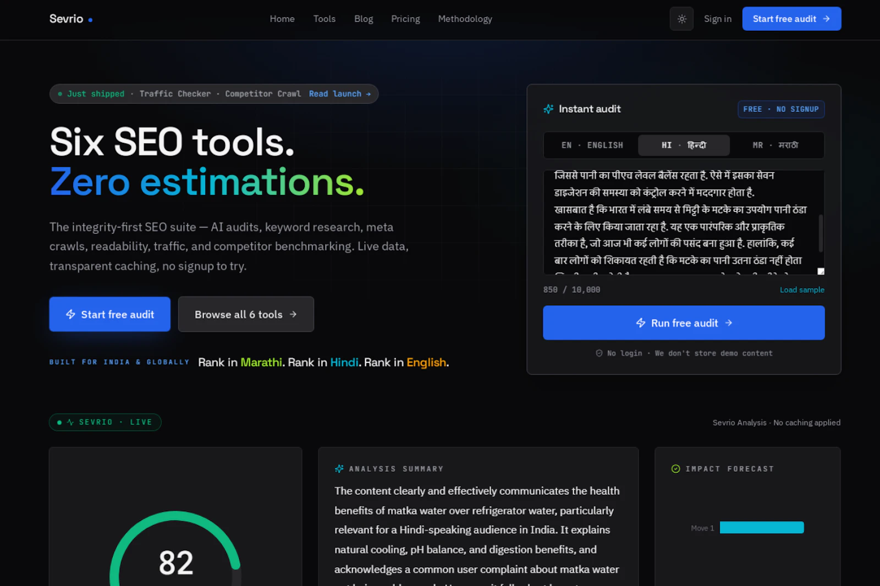Click Sevrio Analysis · No caching applied text
Screen dimensions: 880x586
[x=777, y=422]
